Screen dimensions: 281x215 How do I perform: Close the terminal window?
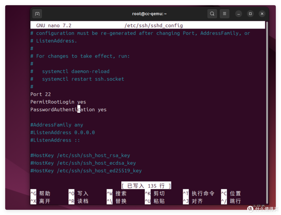(262, 14)
